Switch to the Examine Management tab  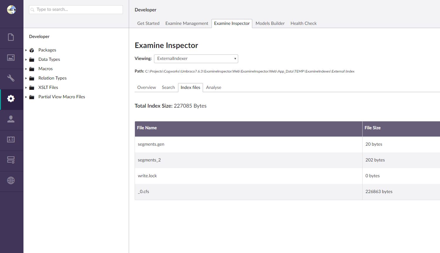tap(187, 23)
